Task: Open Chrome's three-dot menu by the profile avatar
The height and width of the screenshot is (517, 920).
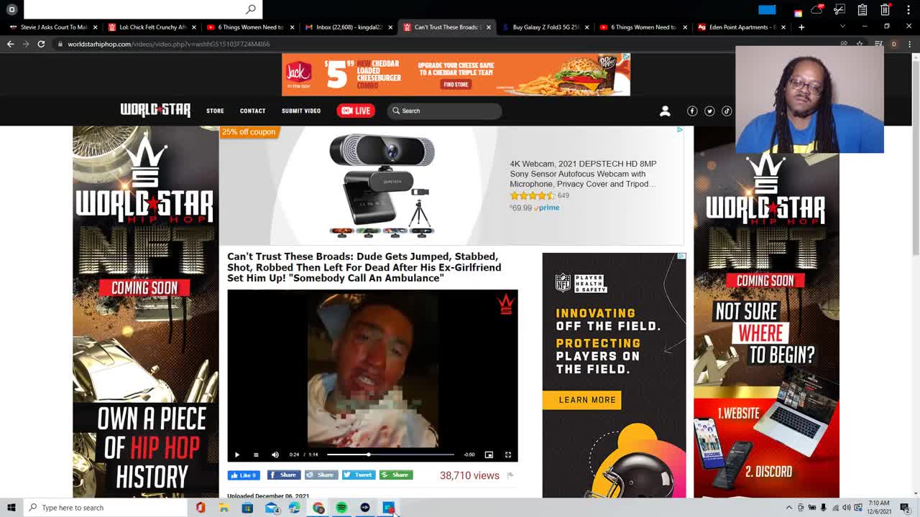Action: [908, 44]
